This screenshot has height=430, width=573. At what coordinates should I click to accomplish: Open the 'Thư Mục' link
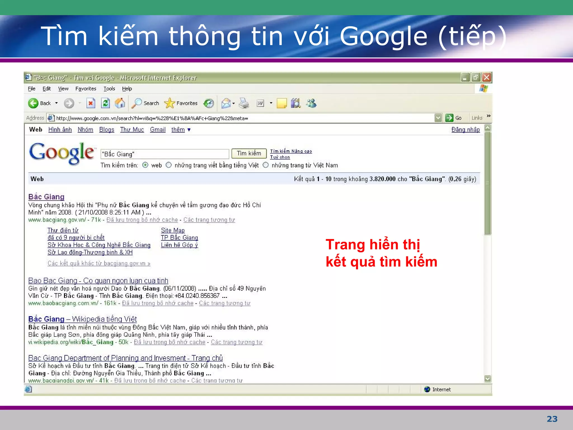(x=132, y=130)
